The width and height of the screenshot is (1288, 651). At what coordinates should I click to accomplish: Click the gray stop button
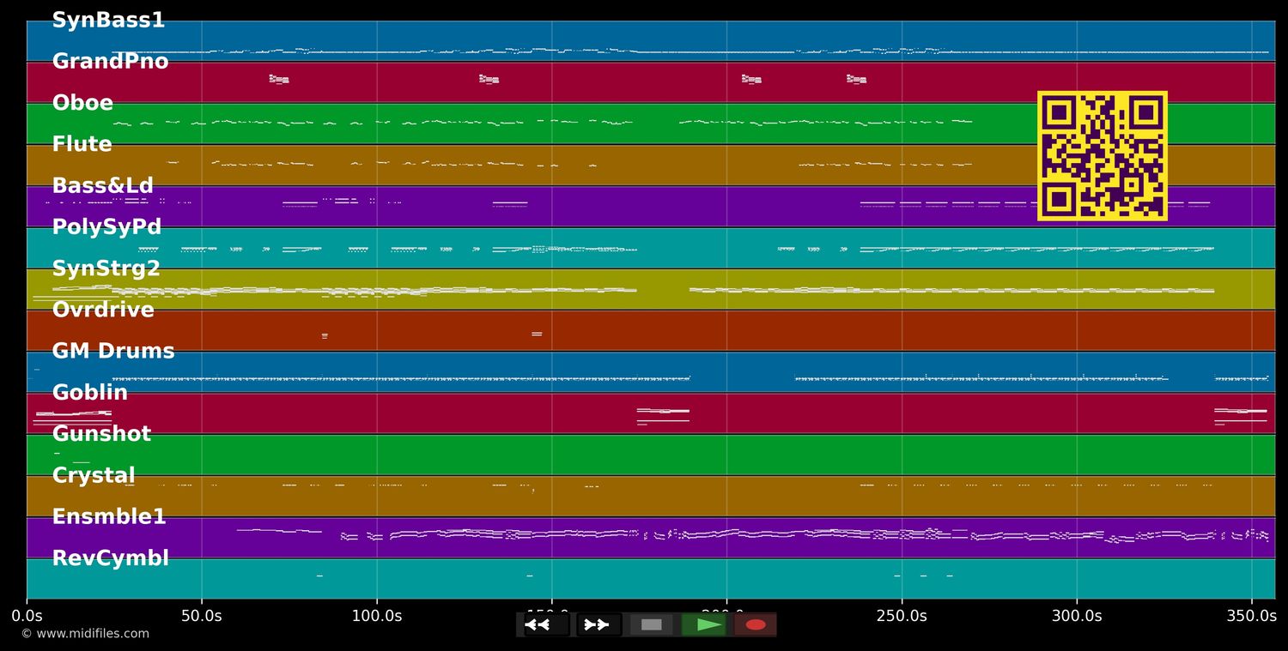pyautogui.click(x=652, y=624)
